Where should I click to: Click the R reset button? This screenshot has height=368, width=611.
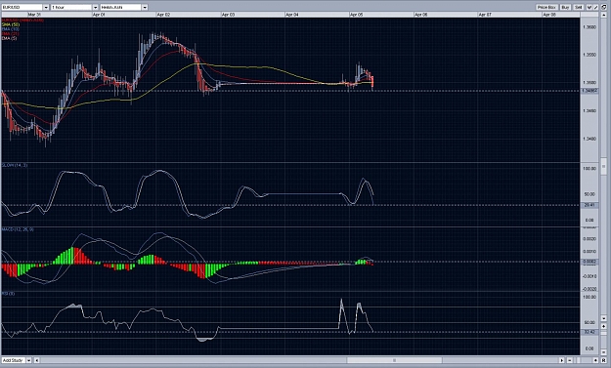(603, 360)
